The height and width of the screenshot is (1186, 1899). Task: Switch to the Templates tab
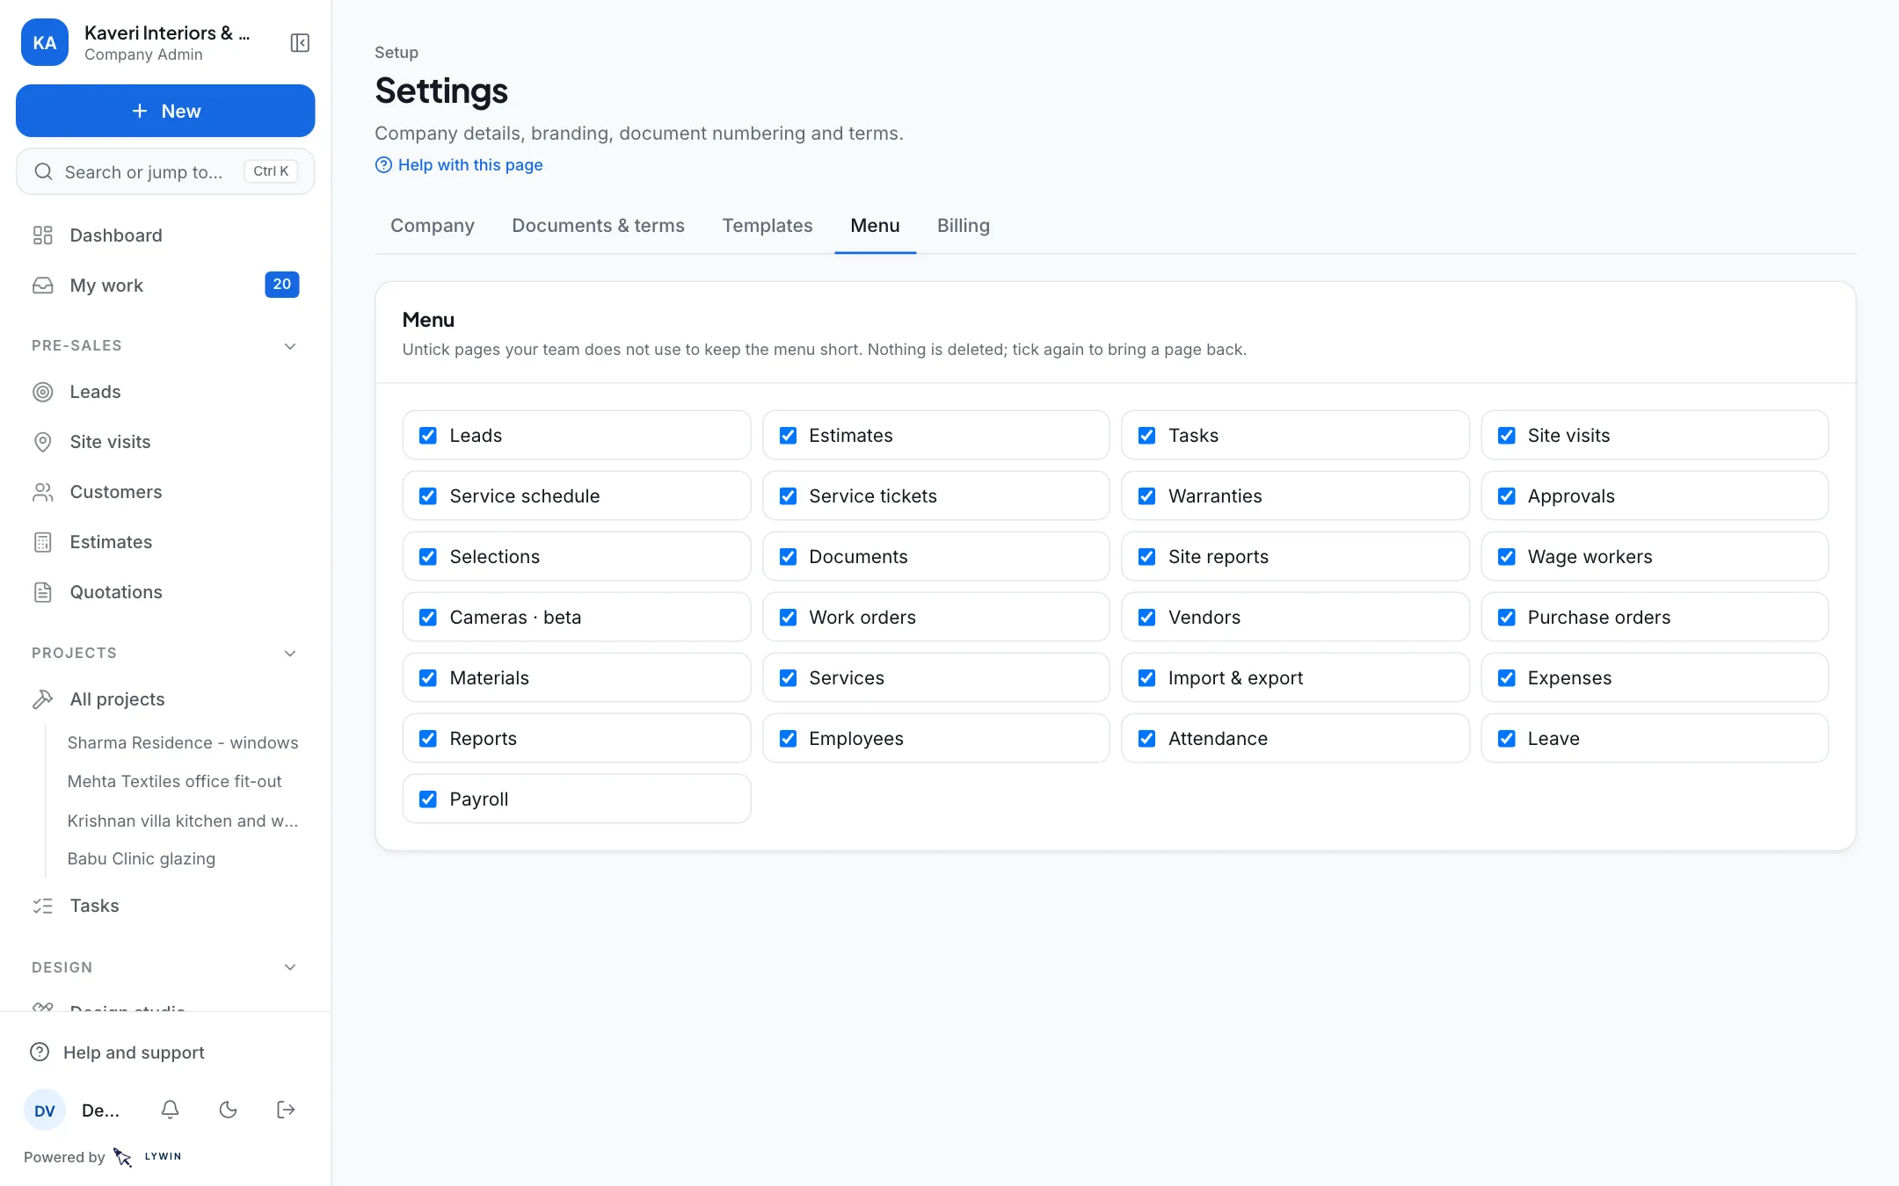point(768,226)
